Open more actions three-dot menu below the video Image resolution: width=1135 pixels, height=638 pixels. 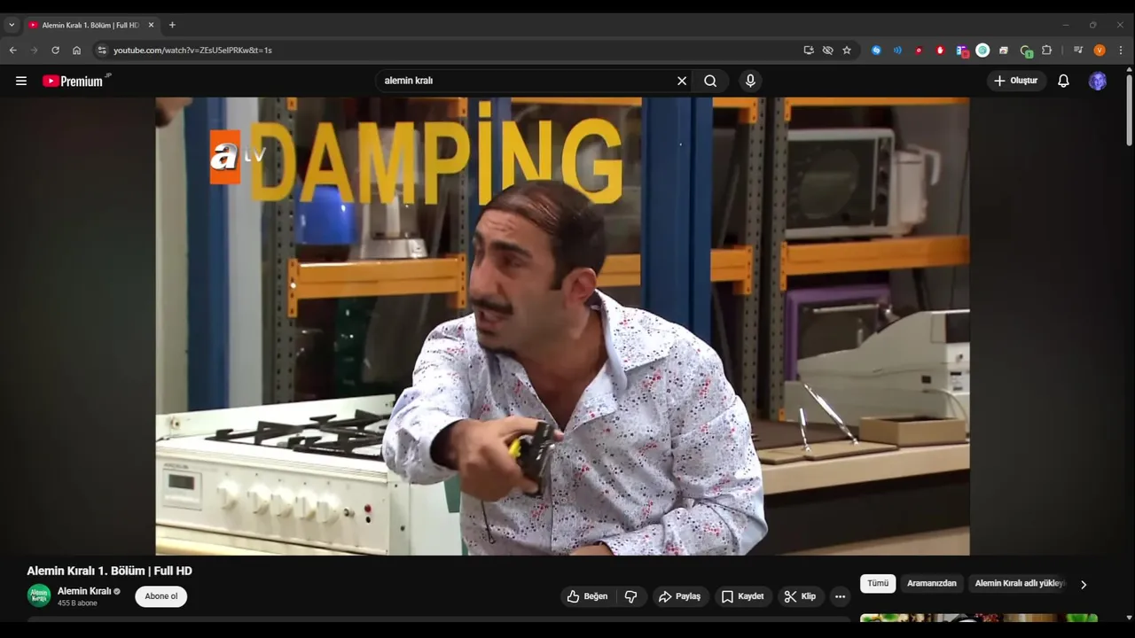coord(840,596)
